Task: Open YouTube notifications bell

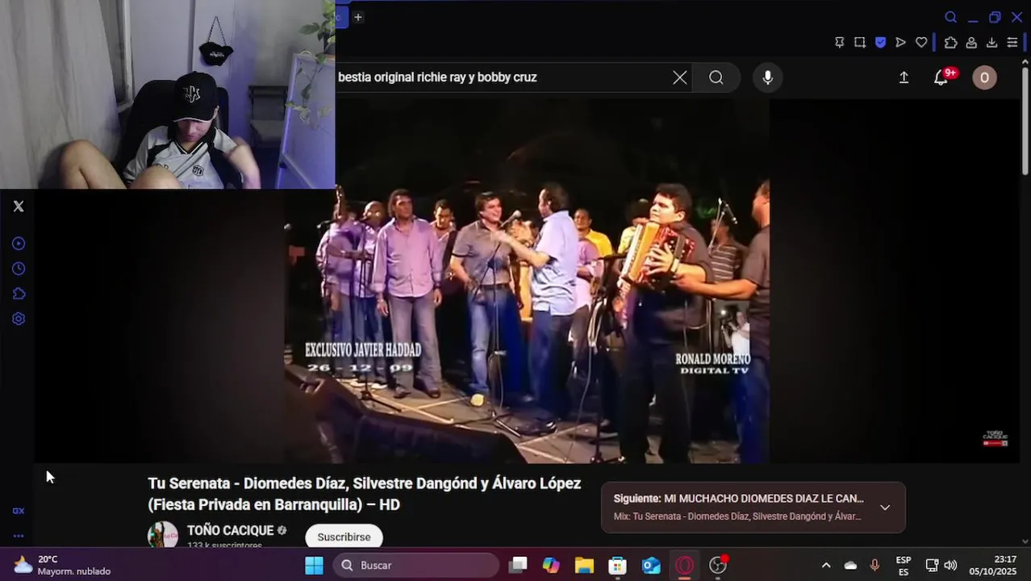Action: tap(941, 77)
